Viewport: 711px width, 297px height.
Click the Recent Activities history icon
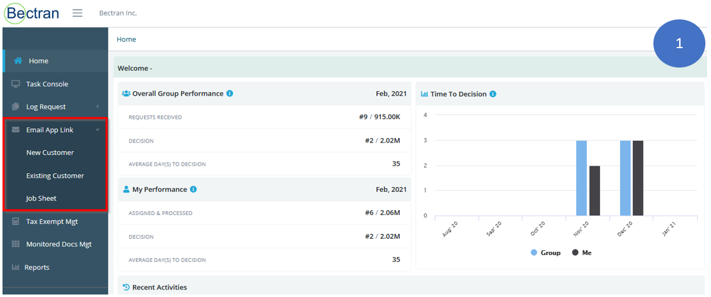[x=127, y=287]
